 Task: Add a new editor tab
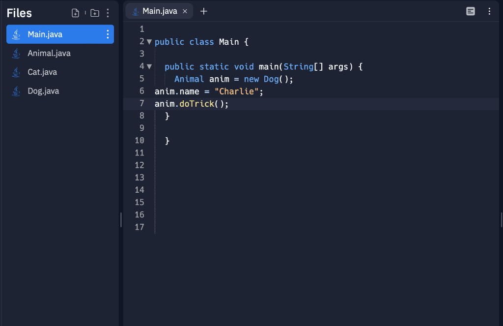(x=204, y=11)
